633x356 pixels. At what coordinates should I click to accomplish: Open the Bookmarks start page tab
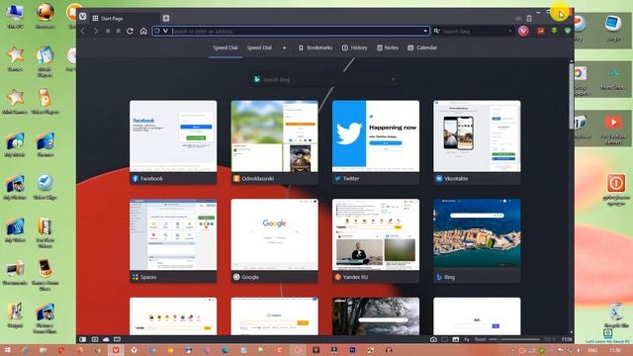pos(316,47)
